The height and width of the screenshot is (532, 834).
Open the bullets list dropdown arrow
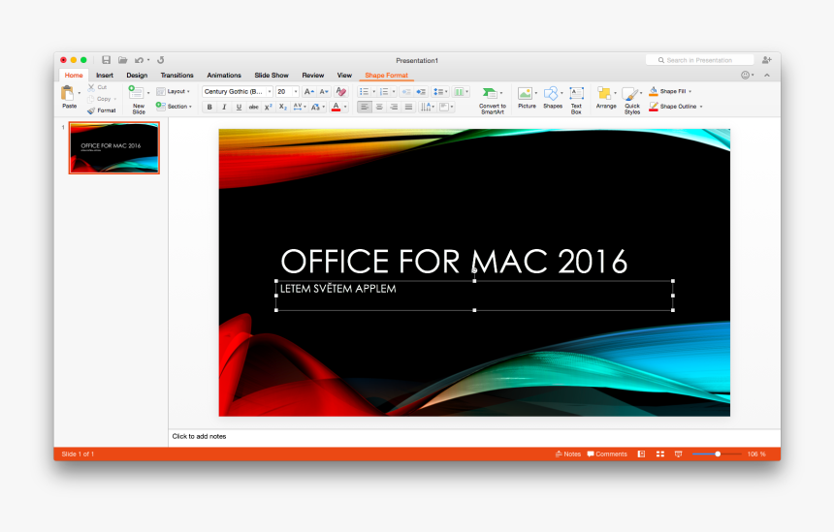tap(374, 91)
